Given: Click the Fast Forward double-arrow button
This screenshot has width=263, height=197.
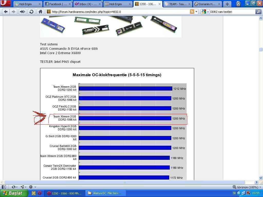Looking at the screenshot, I should point(23,12).
